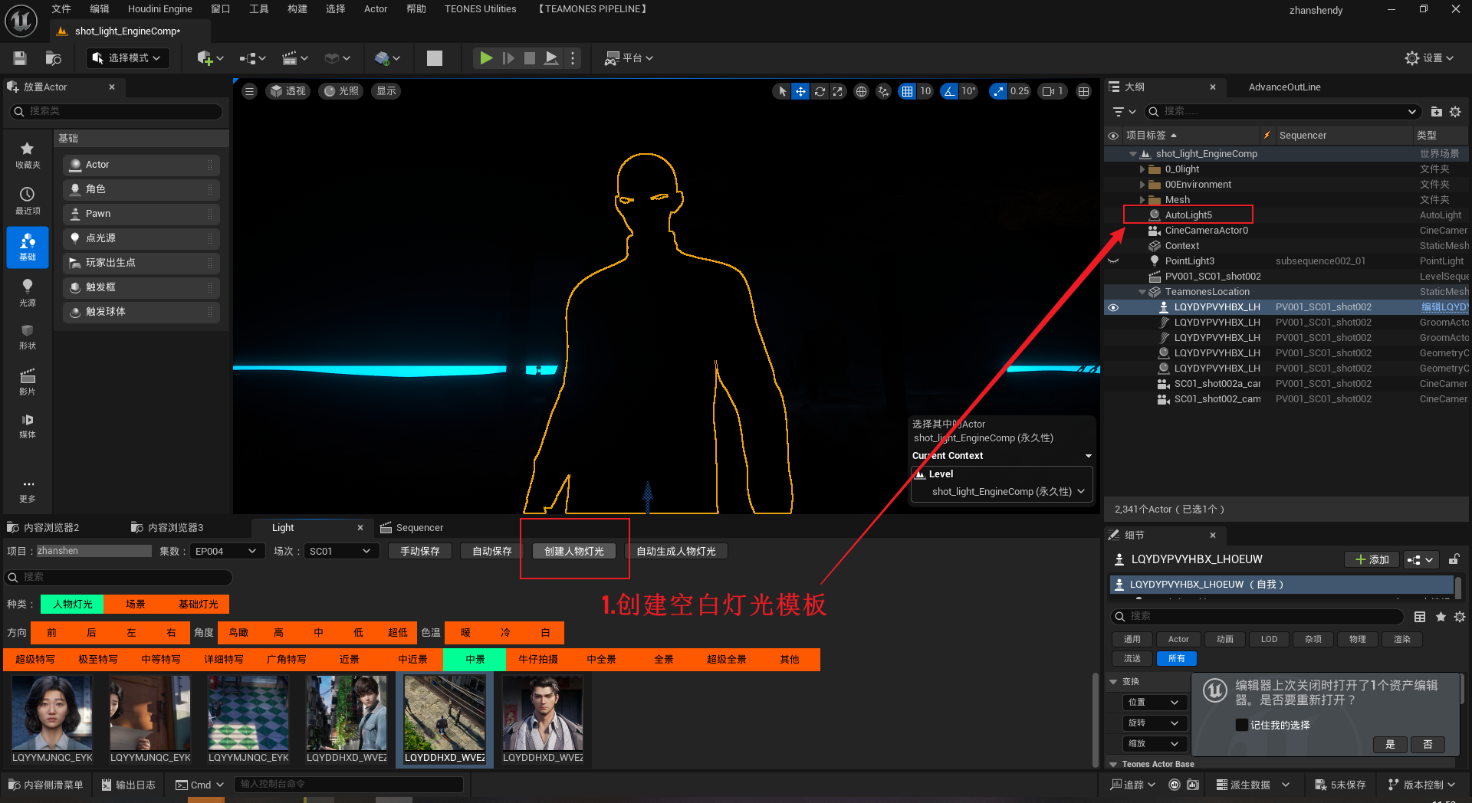The height and width of the screenshot is (803, 1472).
Task: Open Favorites category in Place Actors panel
Action: pos(28,155)
